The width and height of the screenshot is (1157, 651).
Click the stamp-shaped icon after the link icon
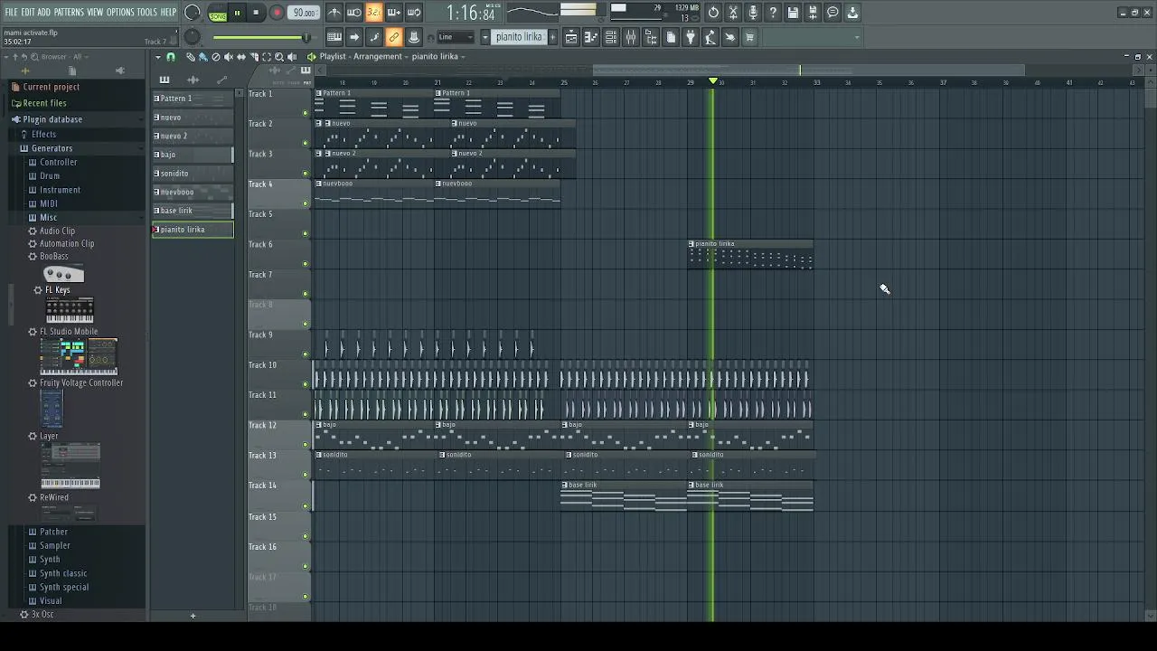[414, 37]
